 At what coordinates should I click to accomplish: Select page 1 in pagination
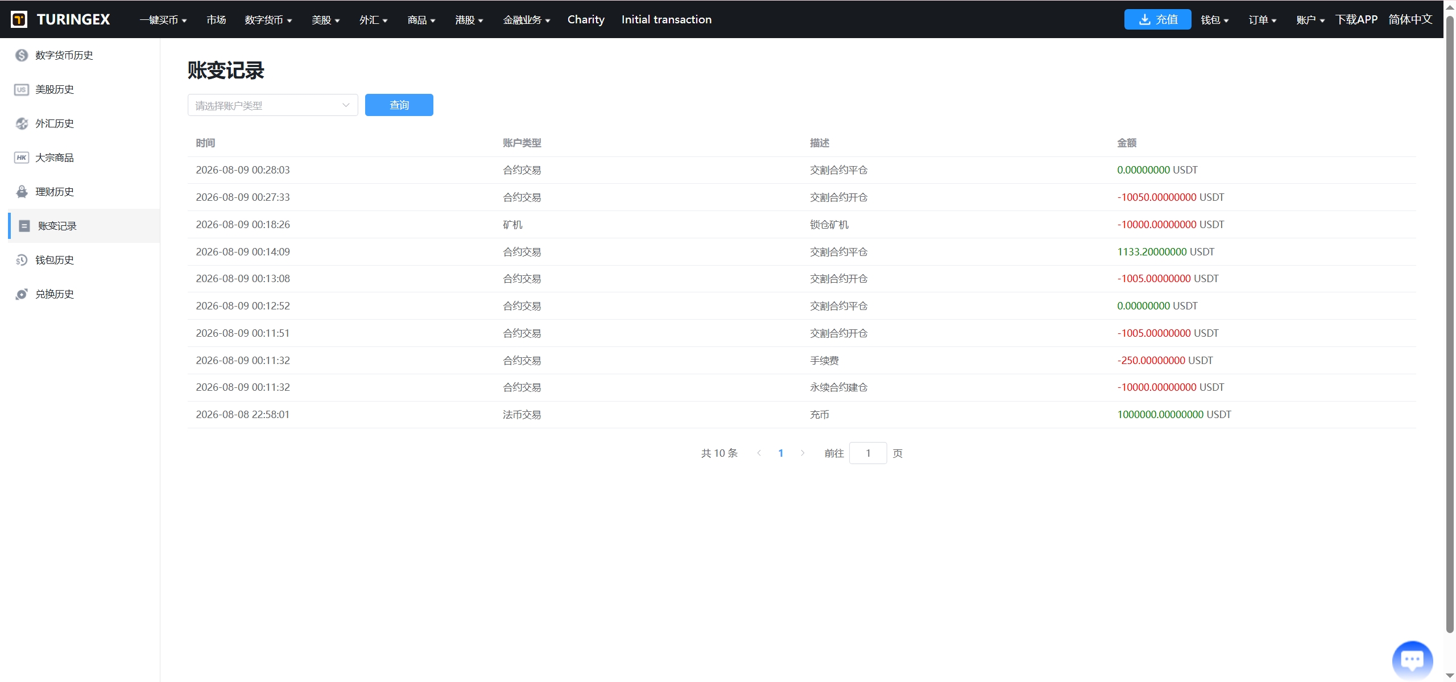[781, 453]
